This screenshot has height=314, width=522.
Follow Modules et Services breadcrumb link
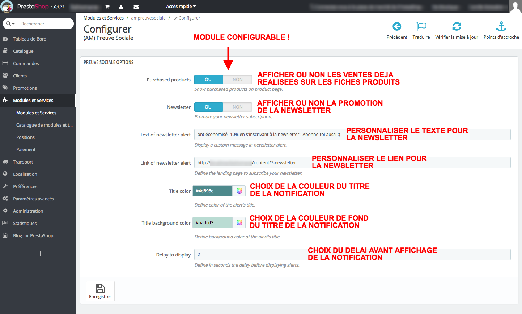103,18
